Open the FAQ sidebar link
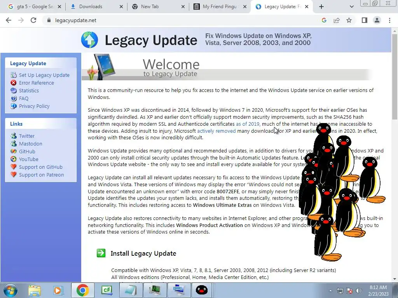The height and width of the screenshot is (298, 398). tap(24, 98)
